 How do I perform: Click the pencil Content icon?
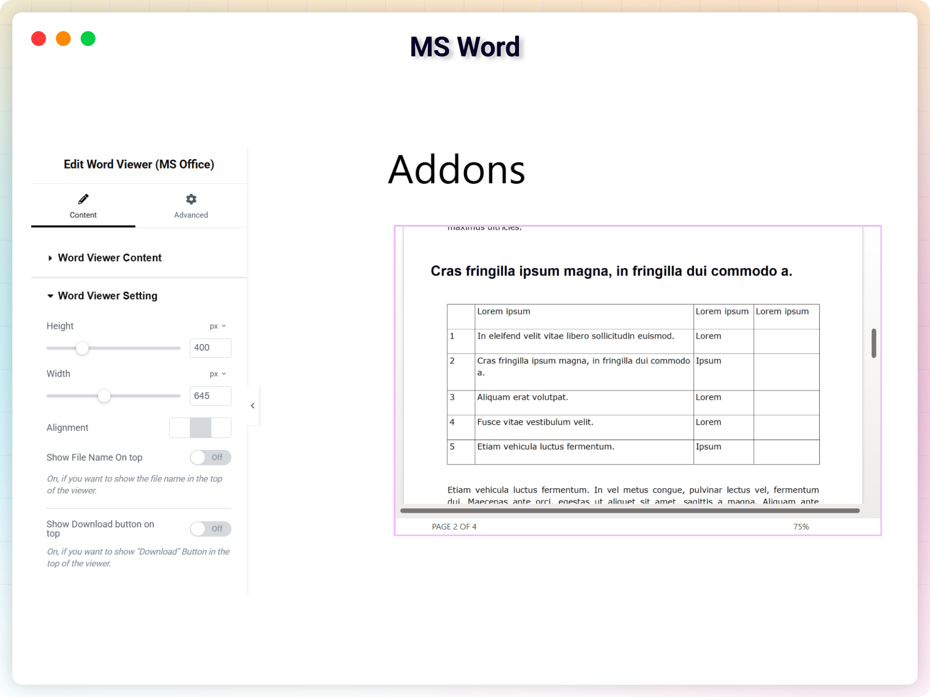click(83, 199)
